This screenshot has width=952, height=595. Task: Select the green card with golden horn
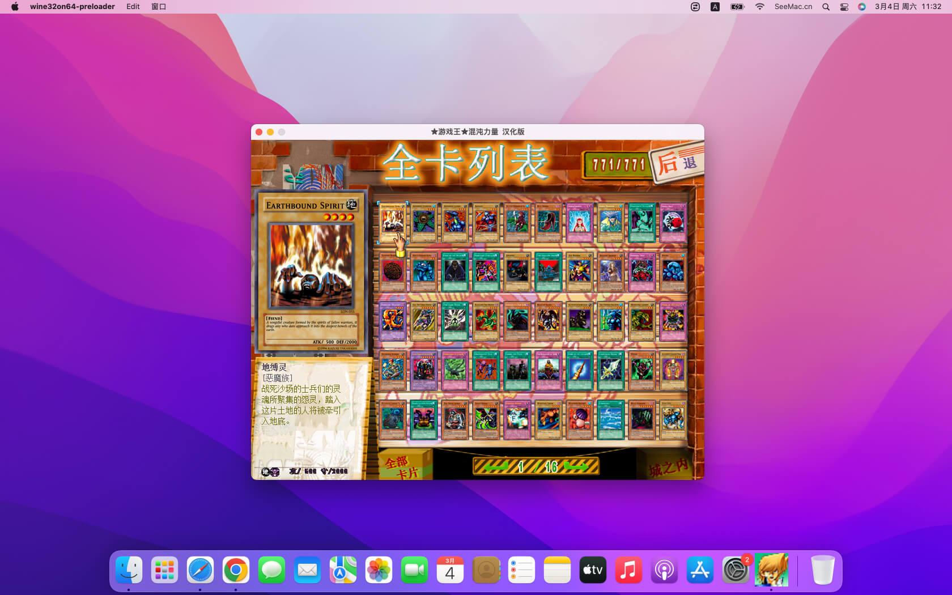[580, 370]
